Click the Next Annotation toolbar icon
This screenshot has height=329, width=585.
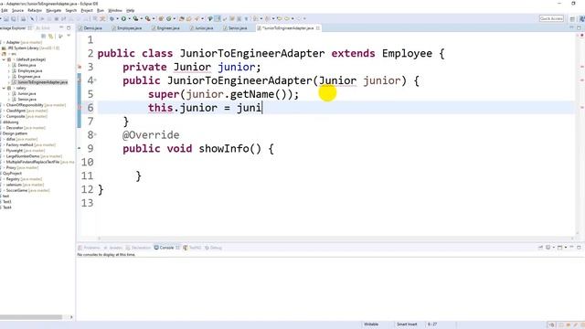(256, 18)
